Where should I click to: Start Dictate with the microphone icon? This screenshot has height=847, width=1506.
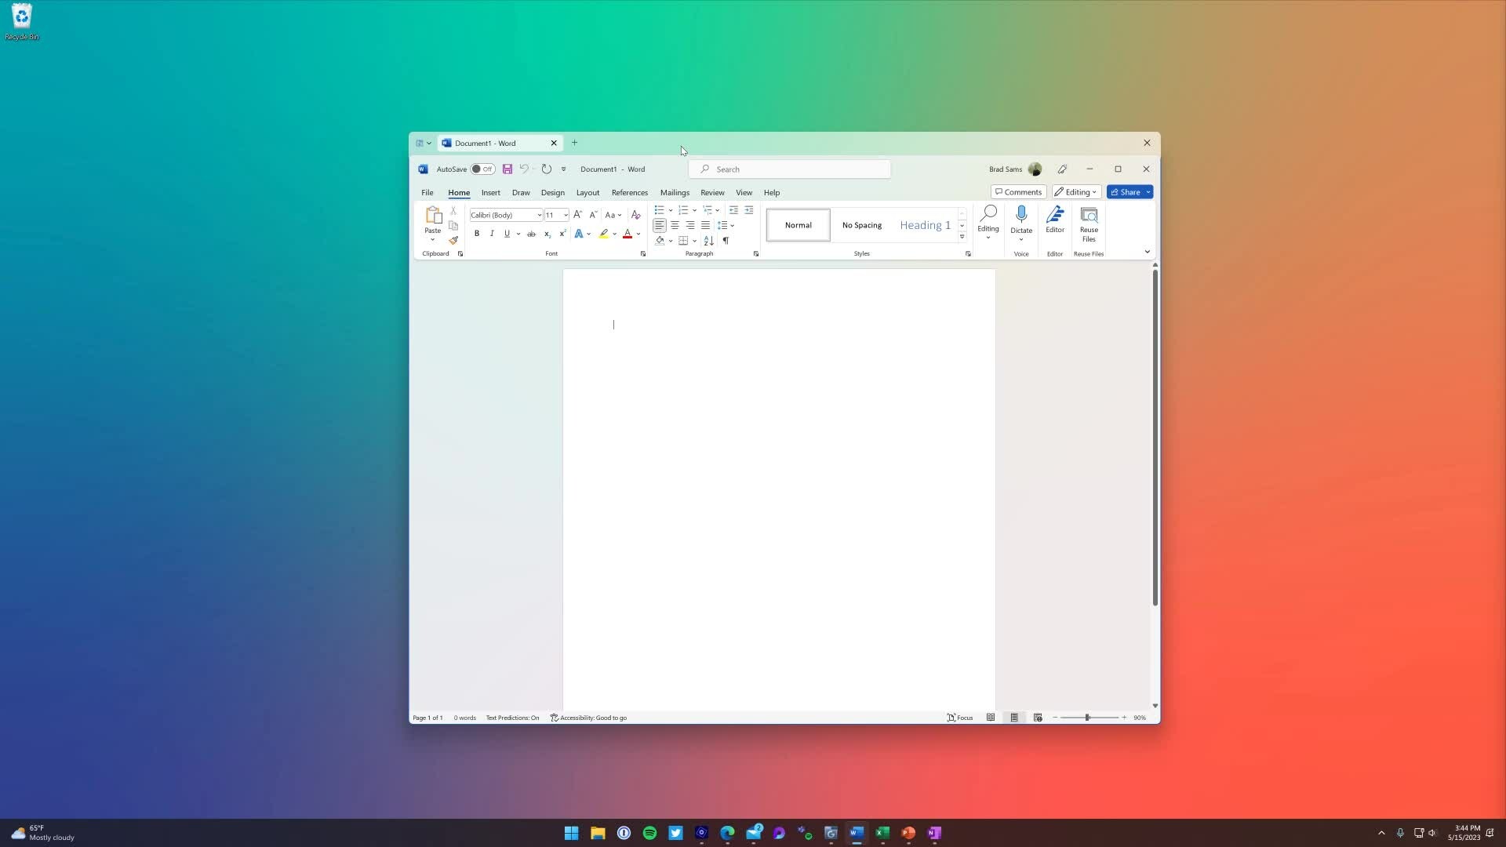point(1020,215)
